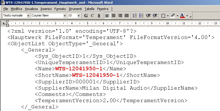This screenshot has width=220, height=111.
Task: Open highlight color dropdown arrow
Action: pyautogui.click(x=177, y=16)
